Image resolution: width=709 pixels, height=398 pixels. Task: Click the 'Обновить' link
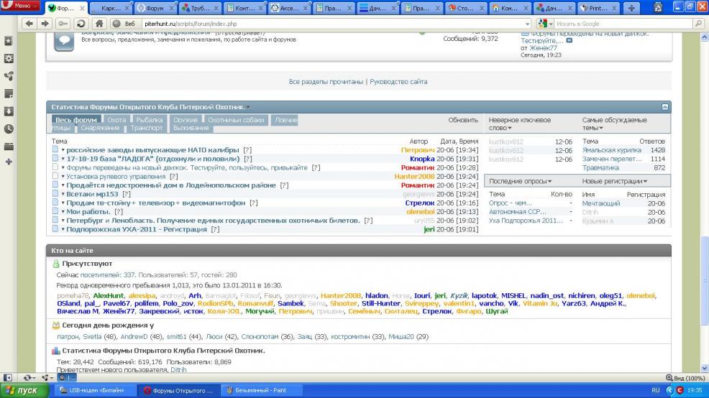coord(463,120)
